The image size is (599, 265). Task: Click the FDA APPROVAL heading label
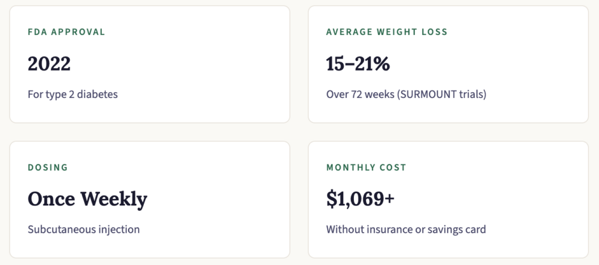(x=66, y=32)
